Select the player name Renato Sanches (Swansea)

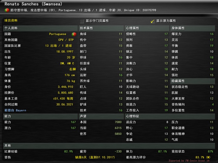33,4
